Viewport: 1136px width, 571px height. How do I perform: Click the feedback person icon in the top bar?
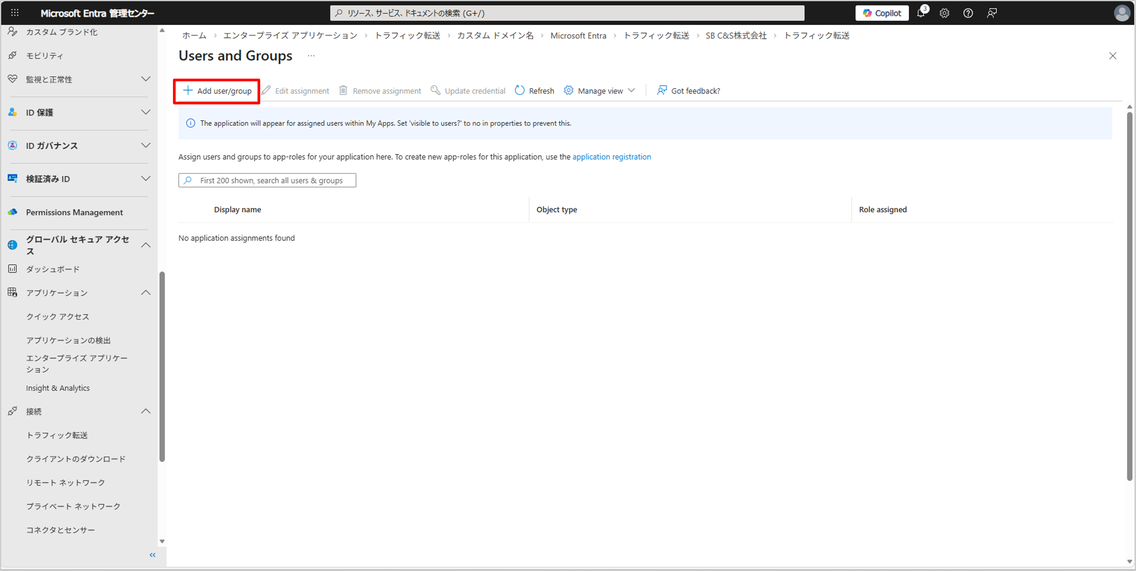pyautogui.click(x=992, y=13)
